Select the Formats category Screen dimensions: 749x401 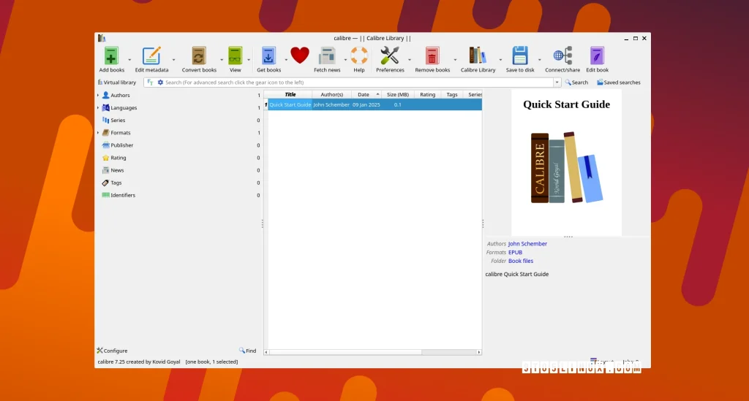(x=121, y=132)
